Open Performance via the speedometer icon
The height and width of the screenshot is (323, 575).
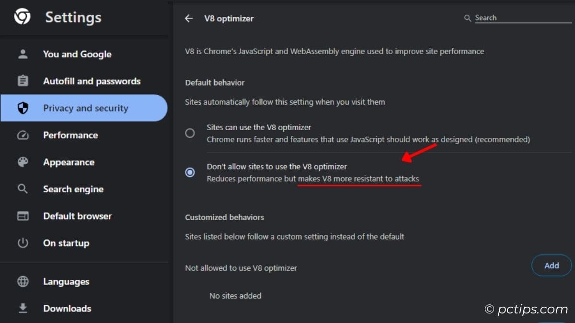tap(23, 135)
